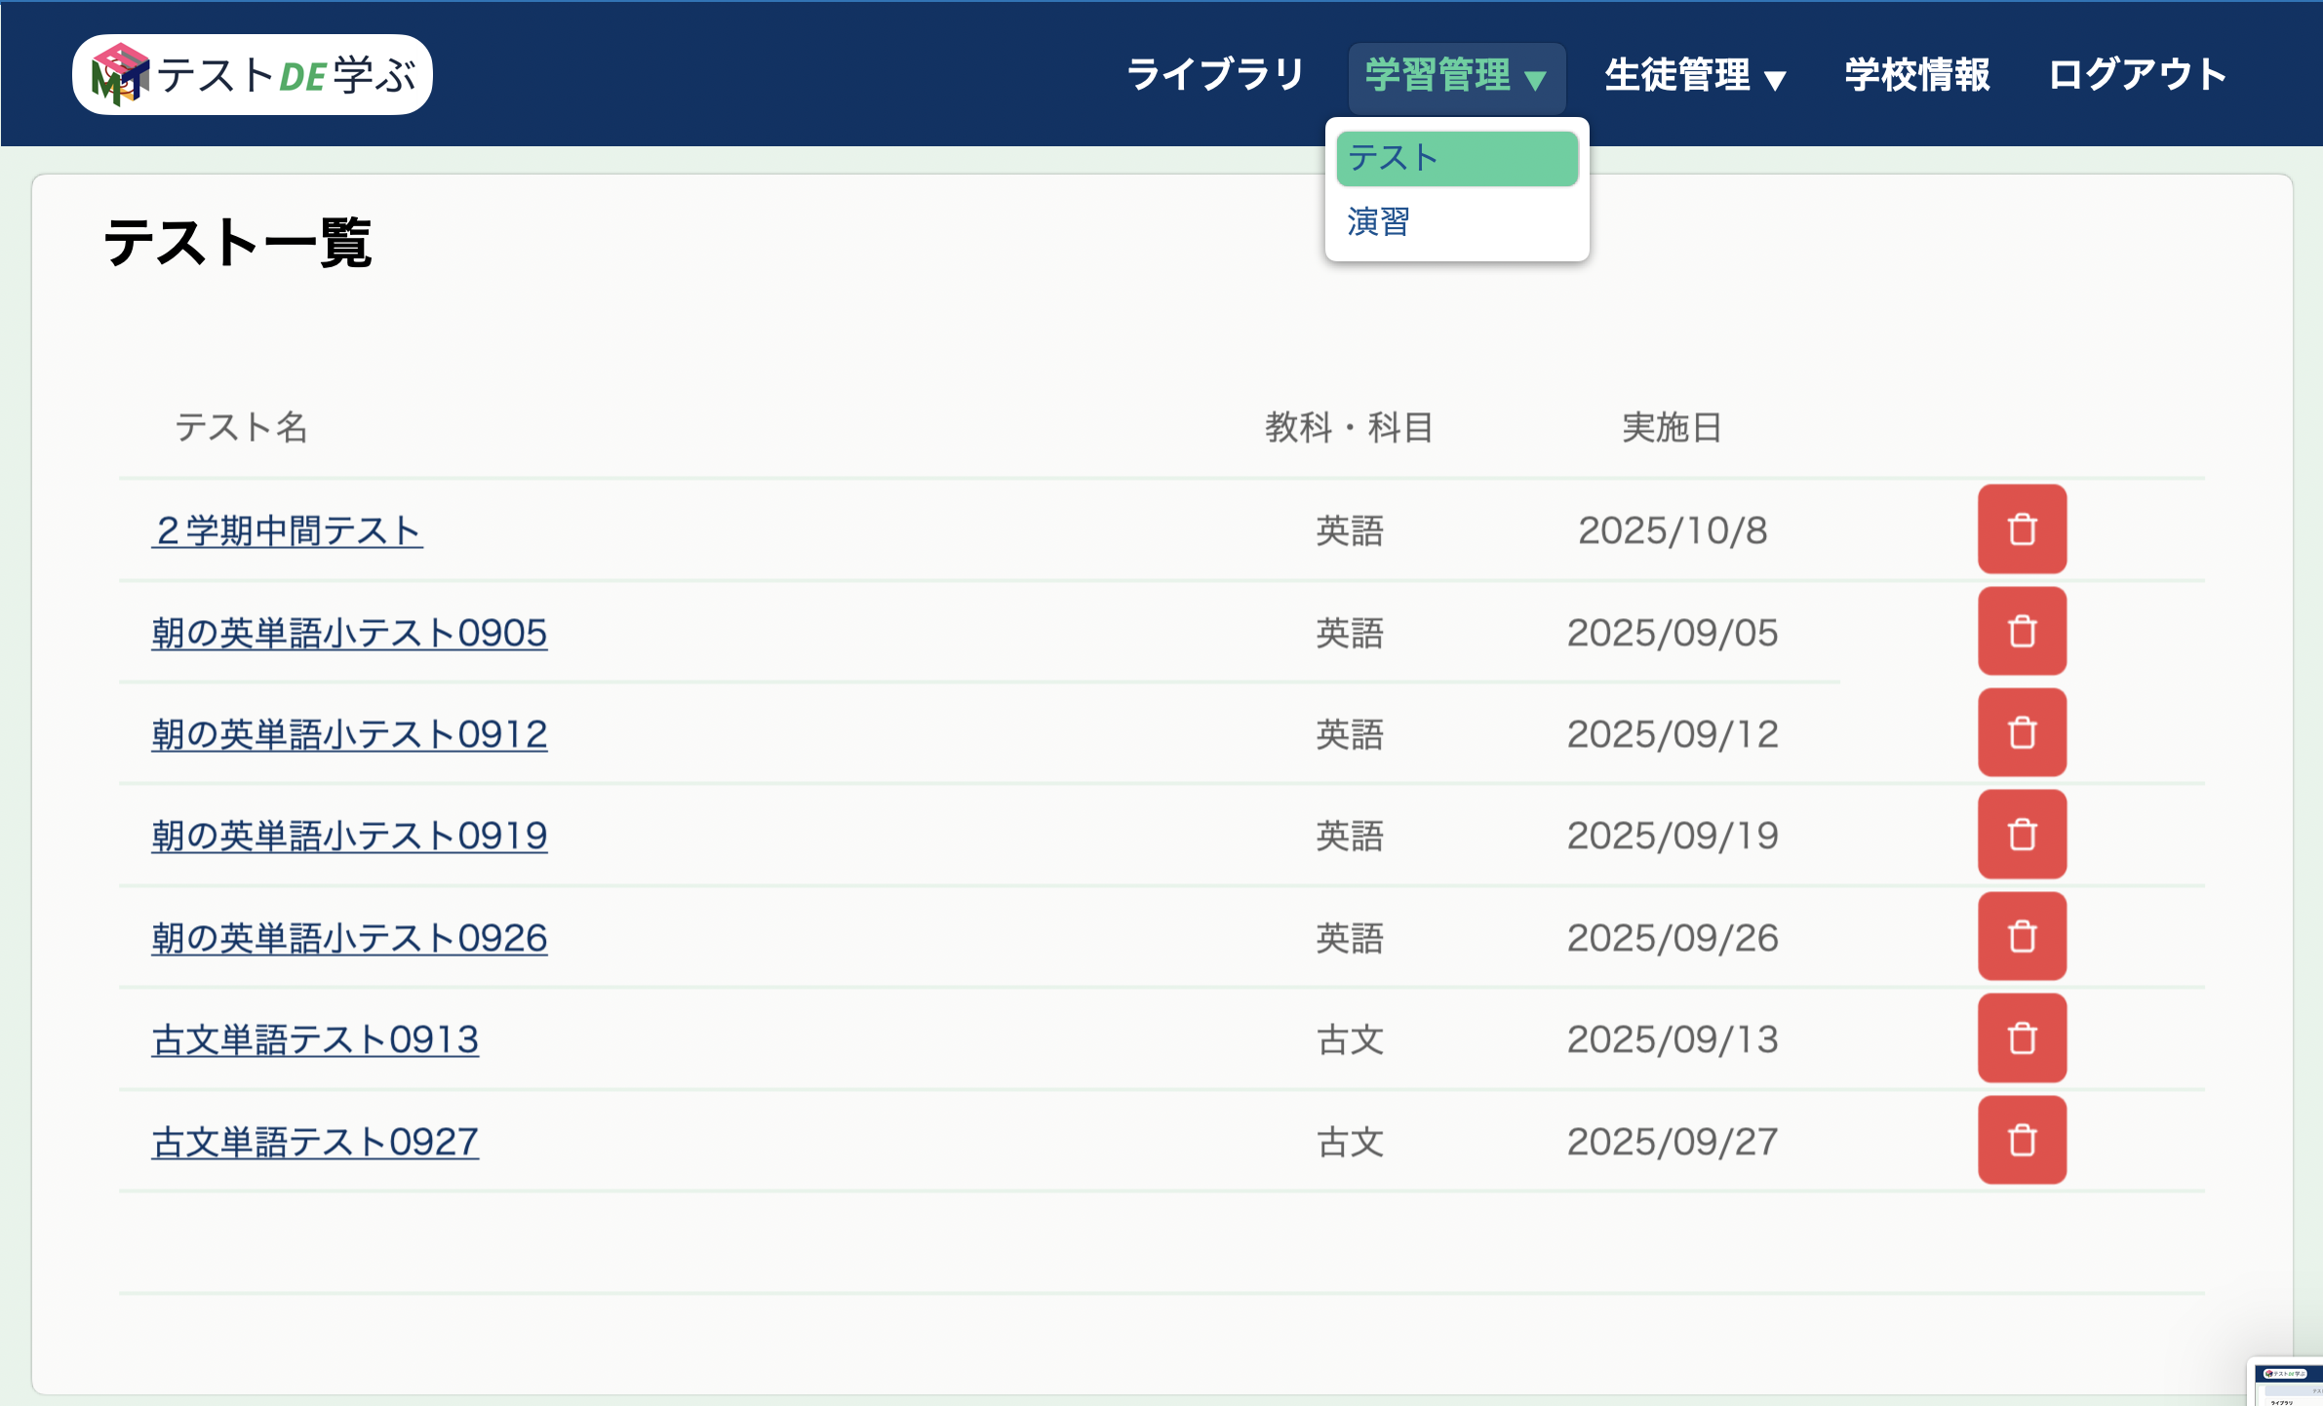Open the 2学期中間テスト link

point(288,531)
